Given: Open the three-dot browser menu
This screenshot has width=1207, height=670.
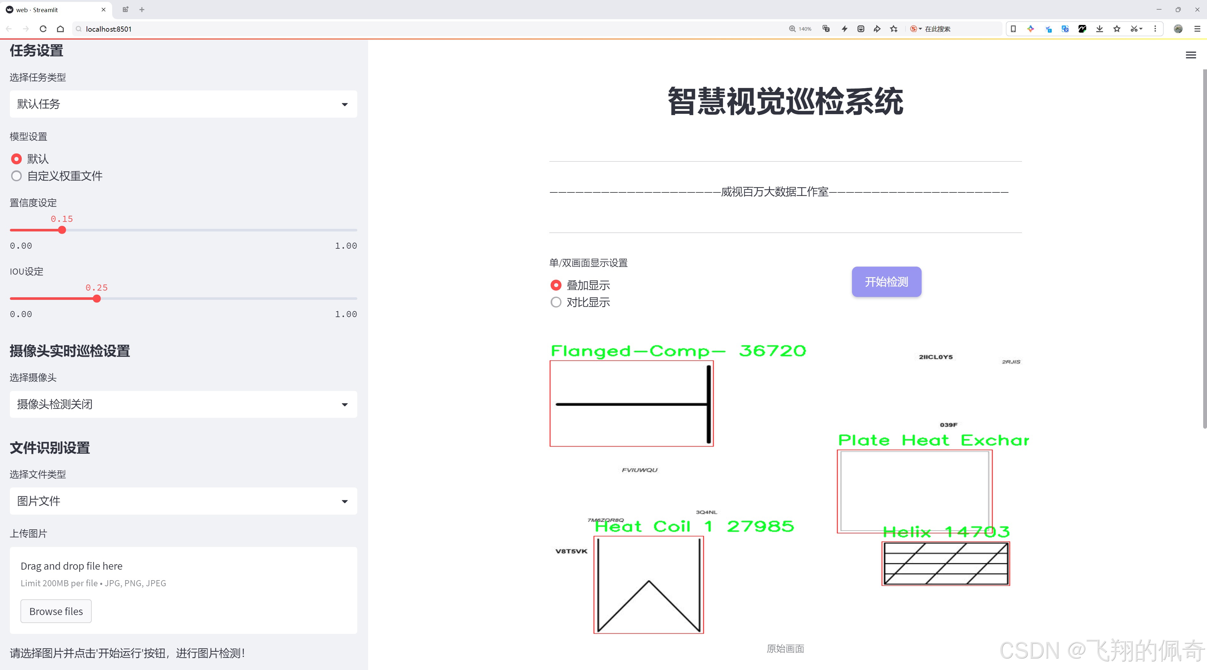Looking at the screenshot, I should tap(1156, 28).
